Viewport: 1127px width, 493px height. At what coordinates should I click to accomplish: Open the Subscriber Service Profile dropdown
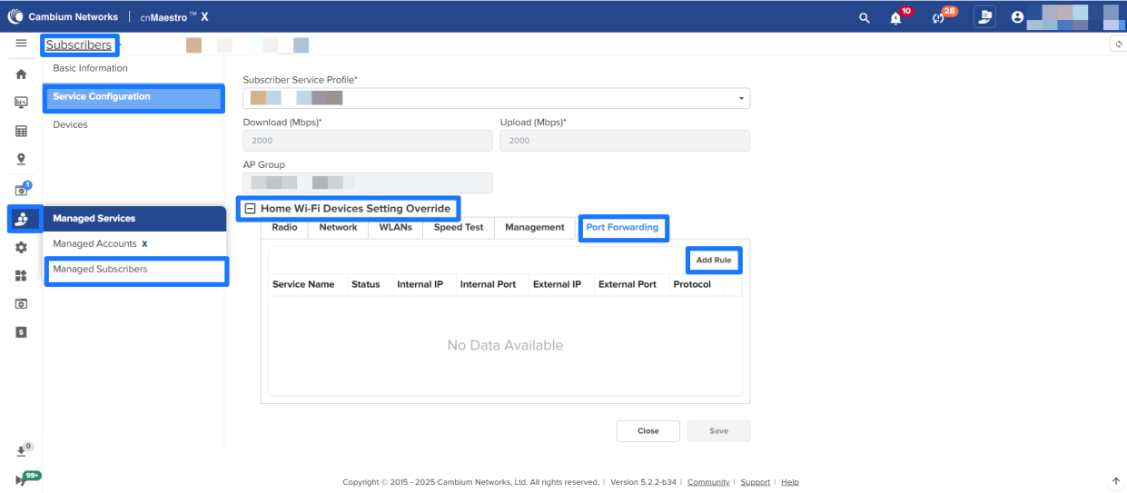point(496,98)
